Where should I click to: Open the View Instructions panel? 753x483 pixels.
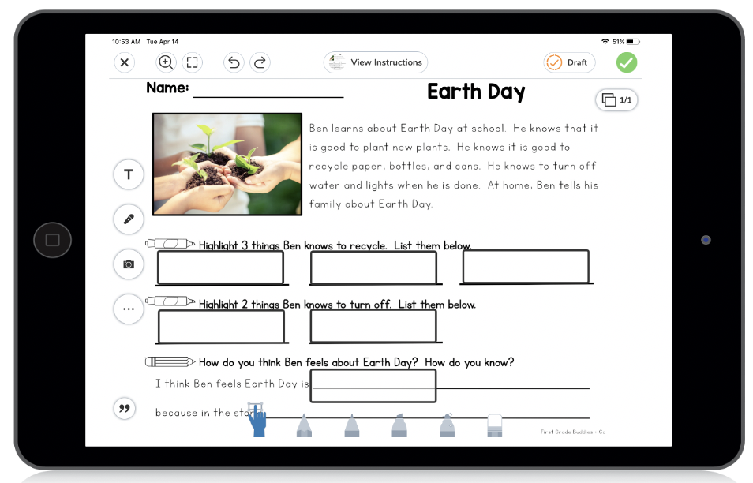tap(375, 62)
